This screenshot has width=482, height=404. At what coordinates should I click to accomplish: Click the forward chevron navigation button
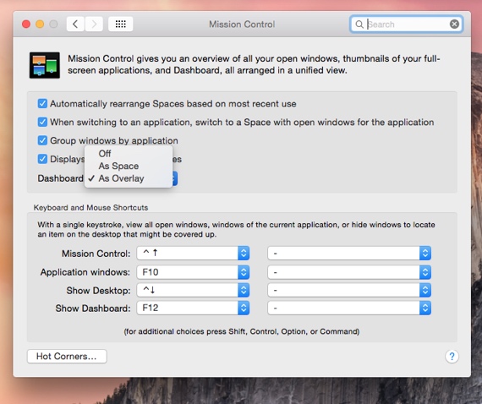94,24
